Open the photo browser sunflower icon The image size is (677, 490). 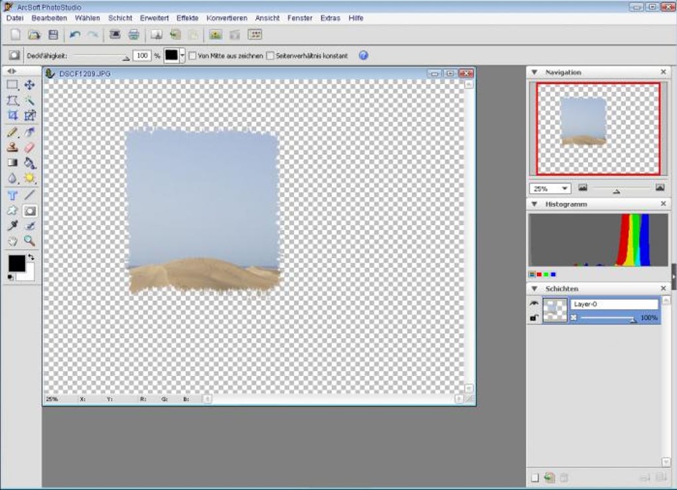(x=216, y=34)
